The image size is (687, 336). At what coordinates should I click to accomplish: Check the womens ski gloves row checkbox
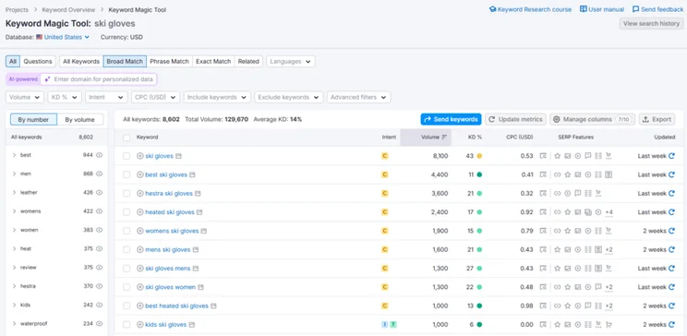click(127, 231)
